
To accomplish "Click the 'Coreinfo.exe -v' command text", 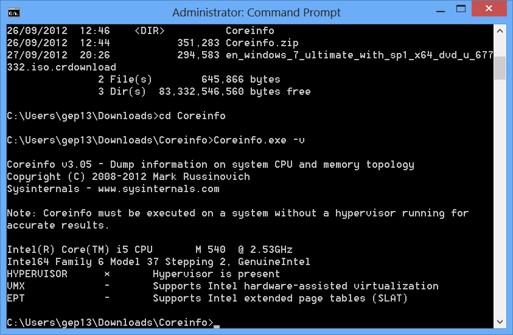I will tap(259, 140).
